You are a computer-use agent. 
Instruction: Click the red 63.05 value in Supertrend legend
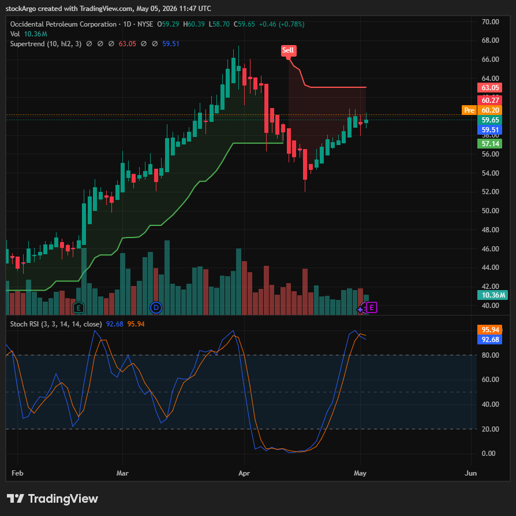(128, 44)
